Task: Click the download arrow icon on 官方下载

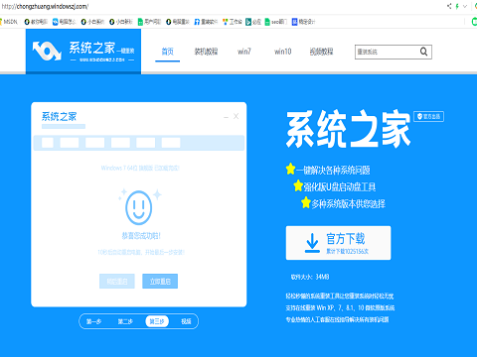Action: pyautogui.click(x=312, y=243)
